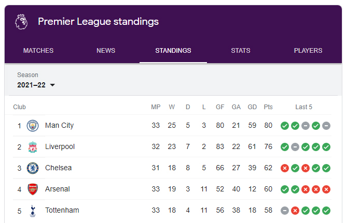Click Man City's most recent draw icon
This screenshot has width=346, height=223.
coord(326,126)
